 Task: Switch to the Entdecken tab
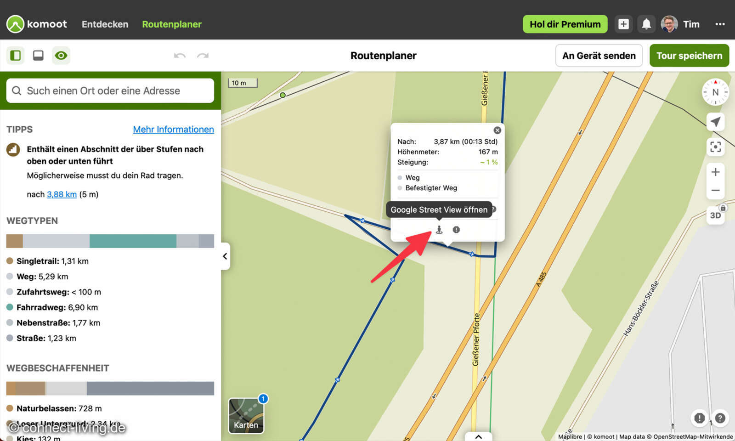coord(105,24)
